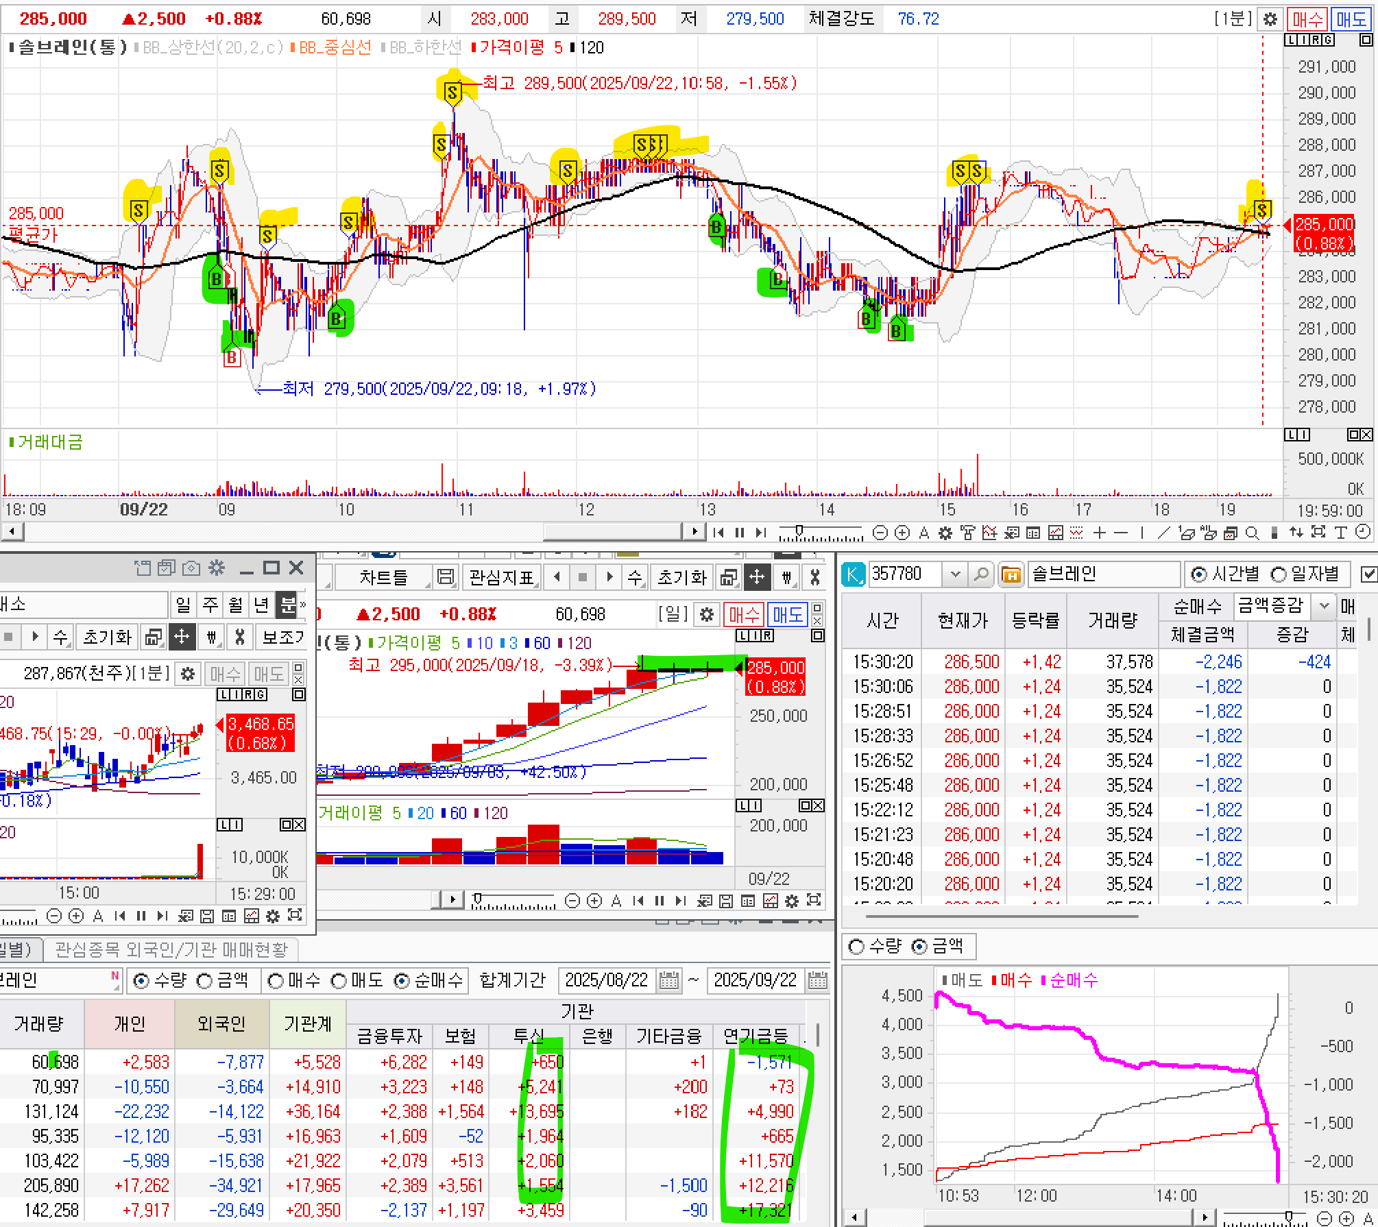Click zoom-in plus circle icon on top chart toolbar
The width and height of the screenshot is (1378, 1227).
[902, 533]
